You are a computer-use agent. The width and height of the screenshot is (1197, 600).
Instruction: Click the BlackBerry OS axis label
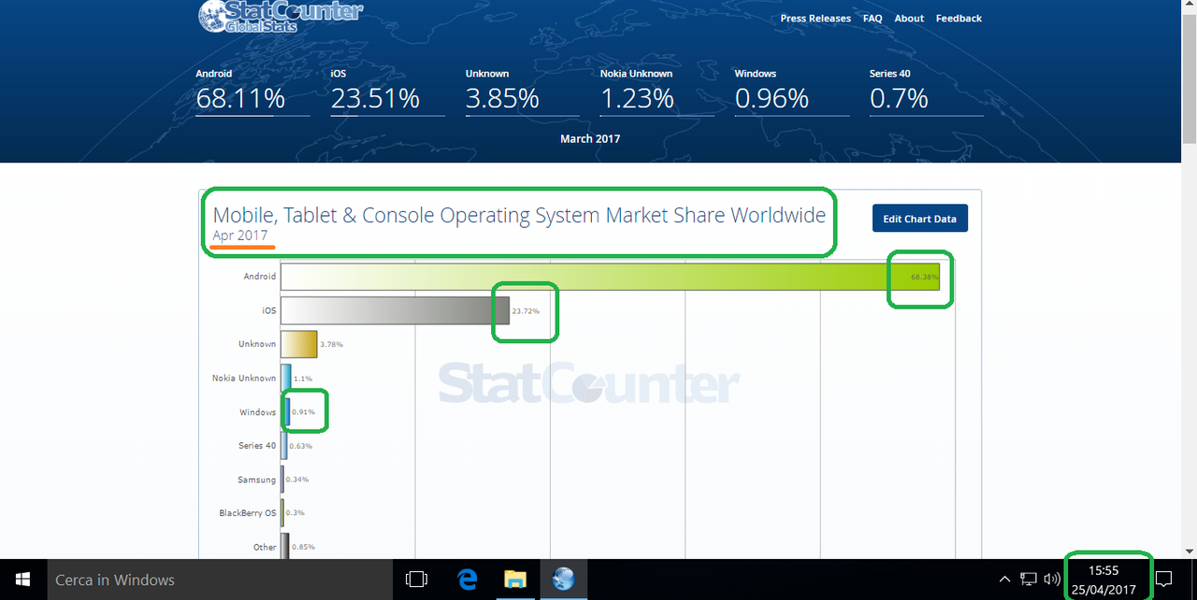(x=248, y=513)
